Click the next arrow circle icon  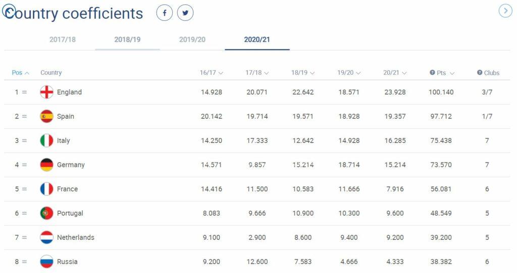coord(505,11)
